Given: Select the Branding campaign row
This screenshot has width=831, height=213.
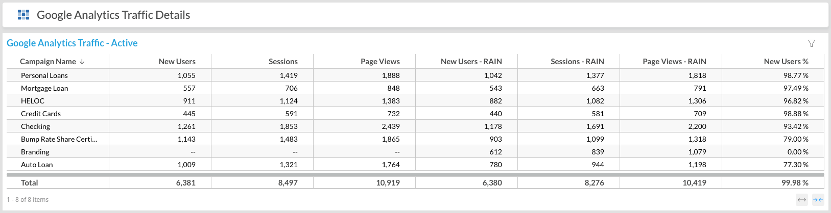Looking at the screenshot, I should [x=35, y=152].
